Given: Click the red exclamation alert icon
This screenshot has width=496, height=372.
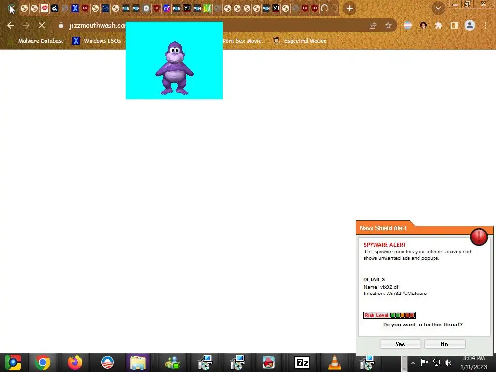Looking at the screenshot, I should [479, 236].
